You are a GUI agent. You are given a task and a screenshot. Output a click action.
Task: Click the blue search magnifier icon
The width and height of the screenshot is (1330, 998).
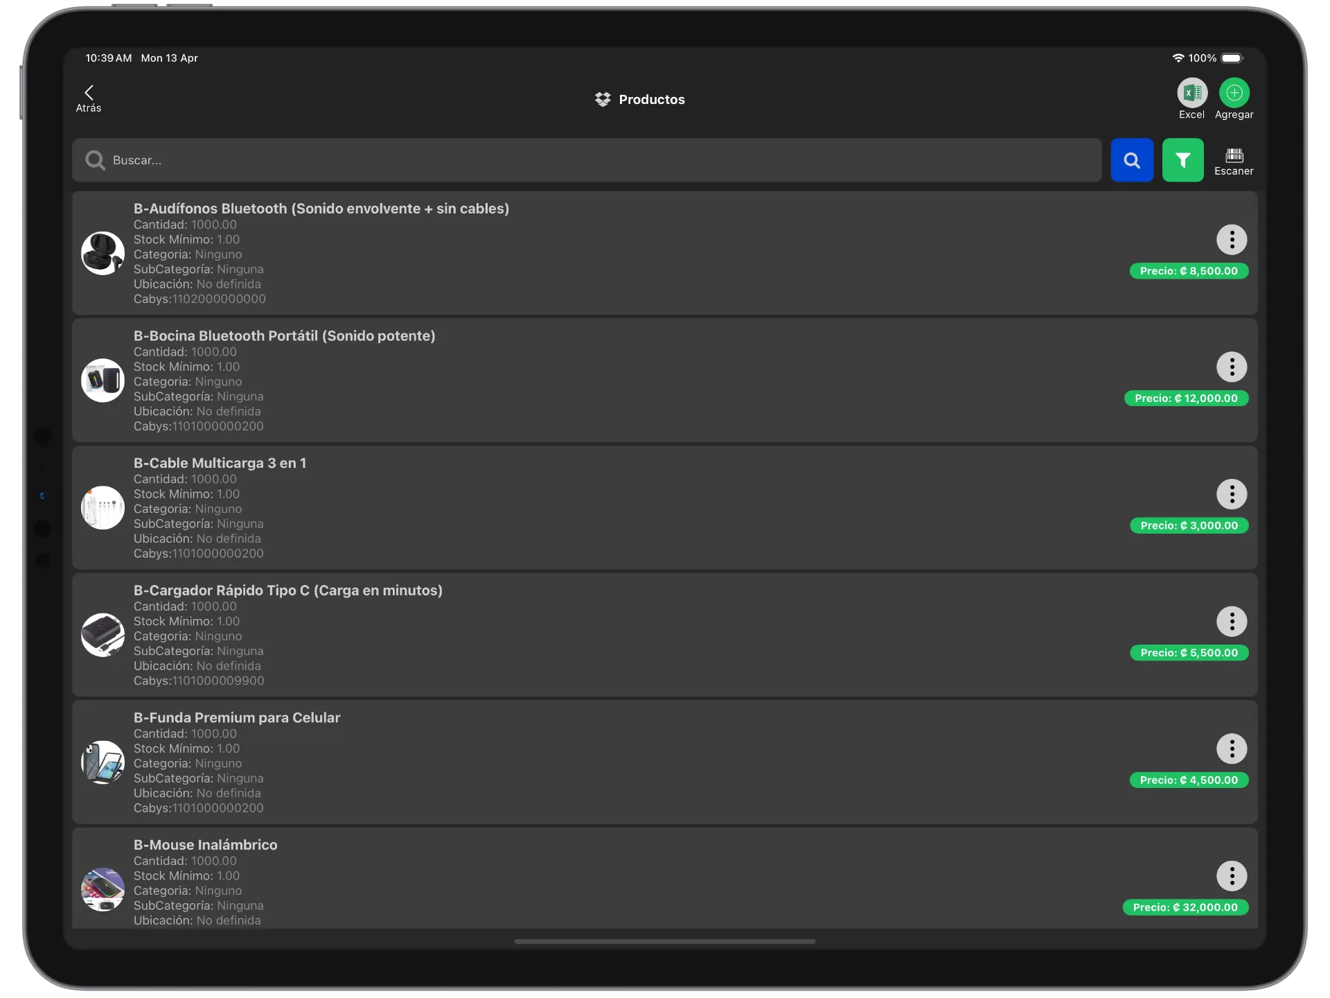(1132, 160)
